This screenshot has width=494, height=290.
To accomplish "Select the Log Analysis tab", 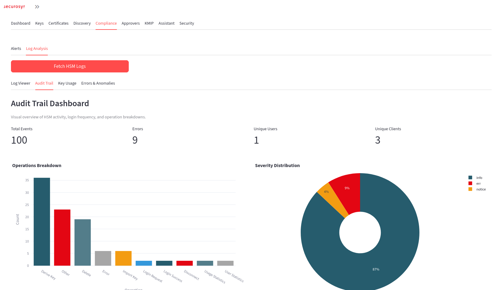I will [37, 48].
